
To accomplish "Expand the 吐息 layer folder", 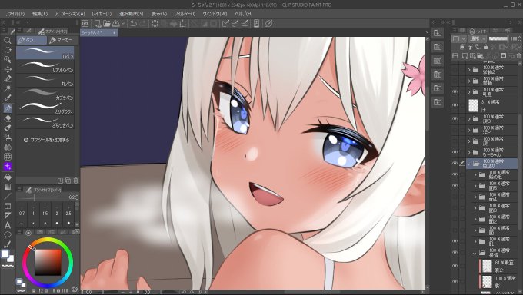I will pyautogui.click(x=469, y=92).
